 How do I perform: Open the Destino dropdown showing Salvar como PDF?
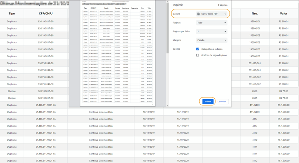pyautogui.click(x=211, y=14)
